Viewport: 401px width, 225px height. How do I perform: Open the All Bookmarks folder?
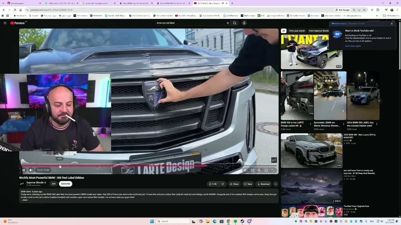click(x=391, y=15)
